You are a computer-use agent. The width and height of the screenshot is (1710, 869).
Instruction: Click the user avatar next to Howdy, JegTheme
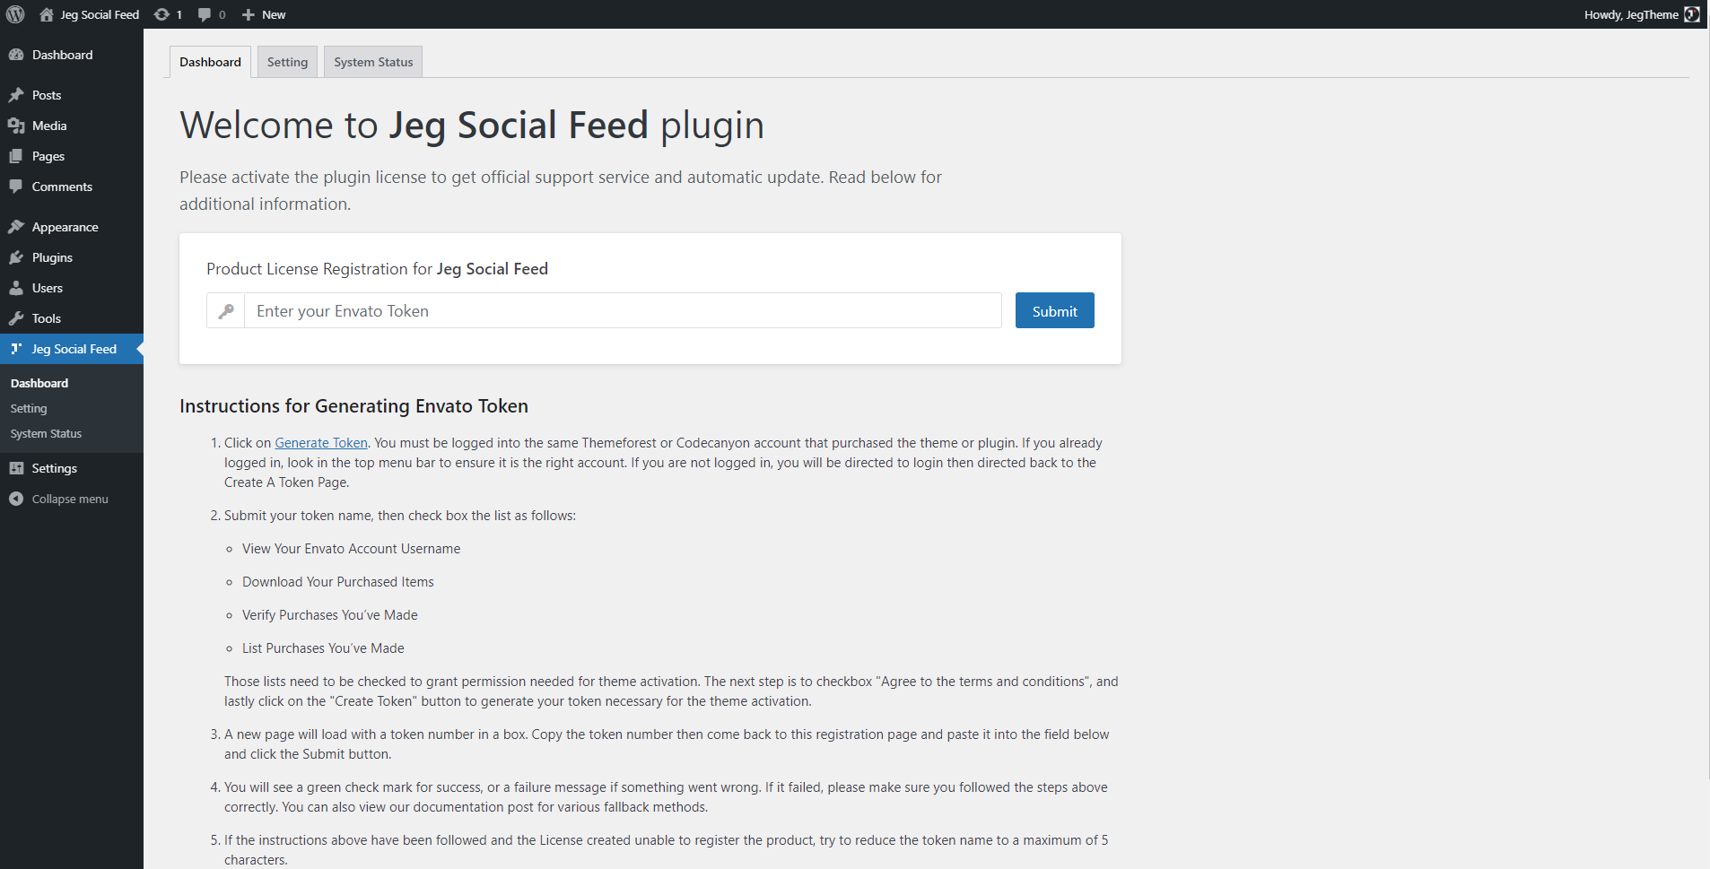coord(1692,14)
